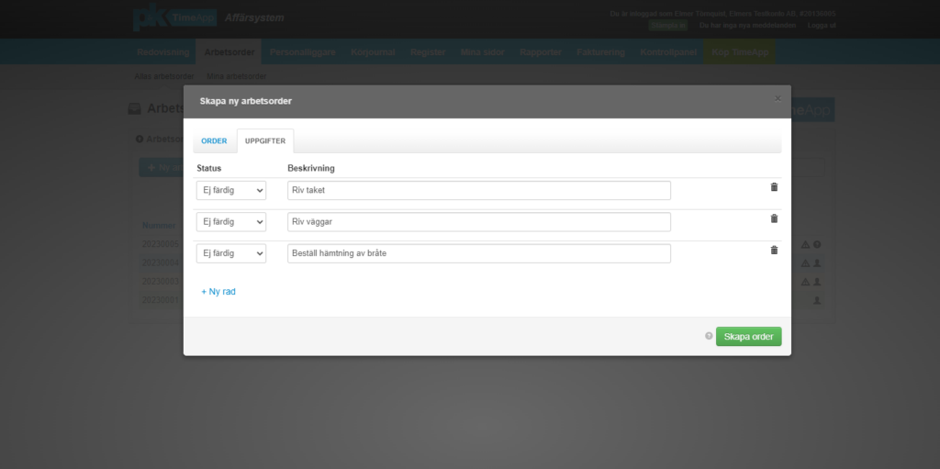
Task: Click trash icon for "Riv väggar" row
Action: 774,218
